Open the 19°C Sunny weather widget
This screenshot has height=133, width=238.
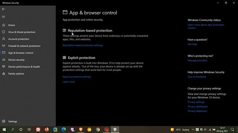click(180, 130)
